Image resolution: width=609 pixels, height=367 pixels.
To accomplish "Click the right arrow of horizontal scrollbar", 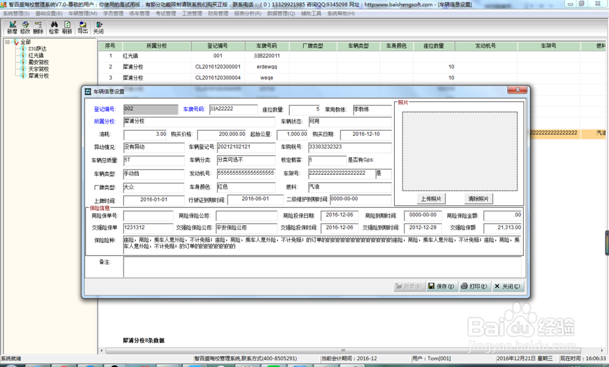I will (x=602, y=351).
